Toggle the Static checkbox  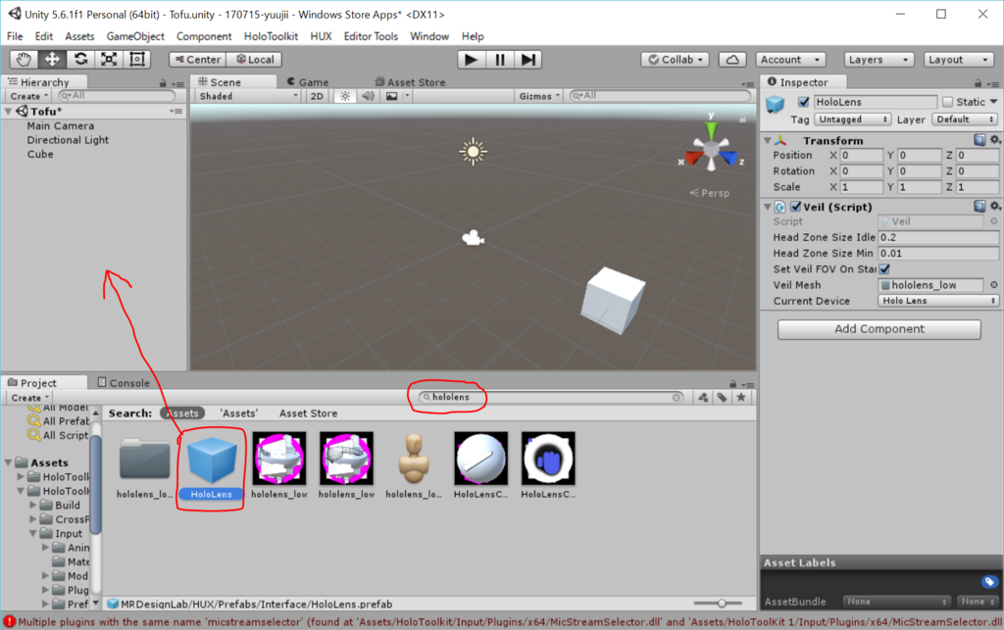[x=948, y=102]
